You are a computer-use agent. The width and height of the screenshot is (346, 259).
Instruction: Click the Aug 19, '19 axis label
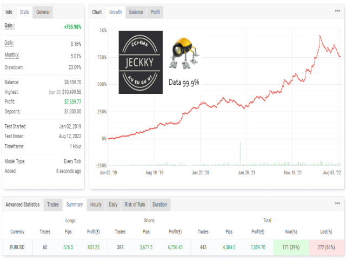point(155,173)
